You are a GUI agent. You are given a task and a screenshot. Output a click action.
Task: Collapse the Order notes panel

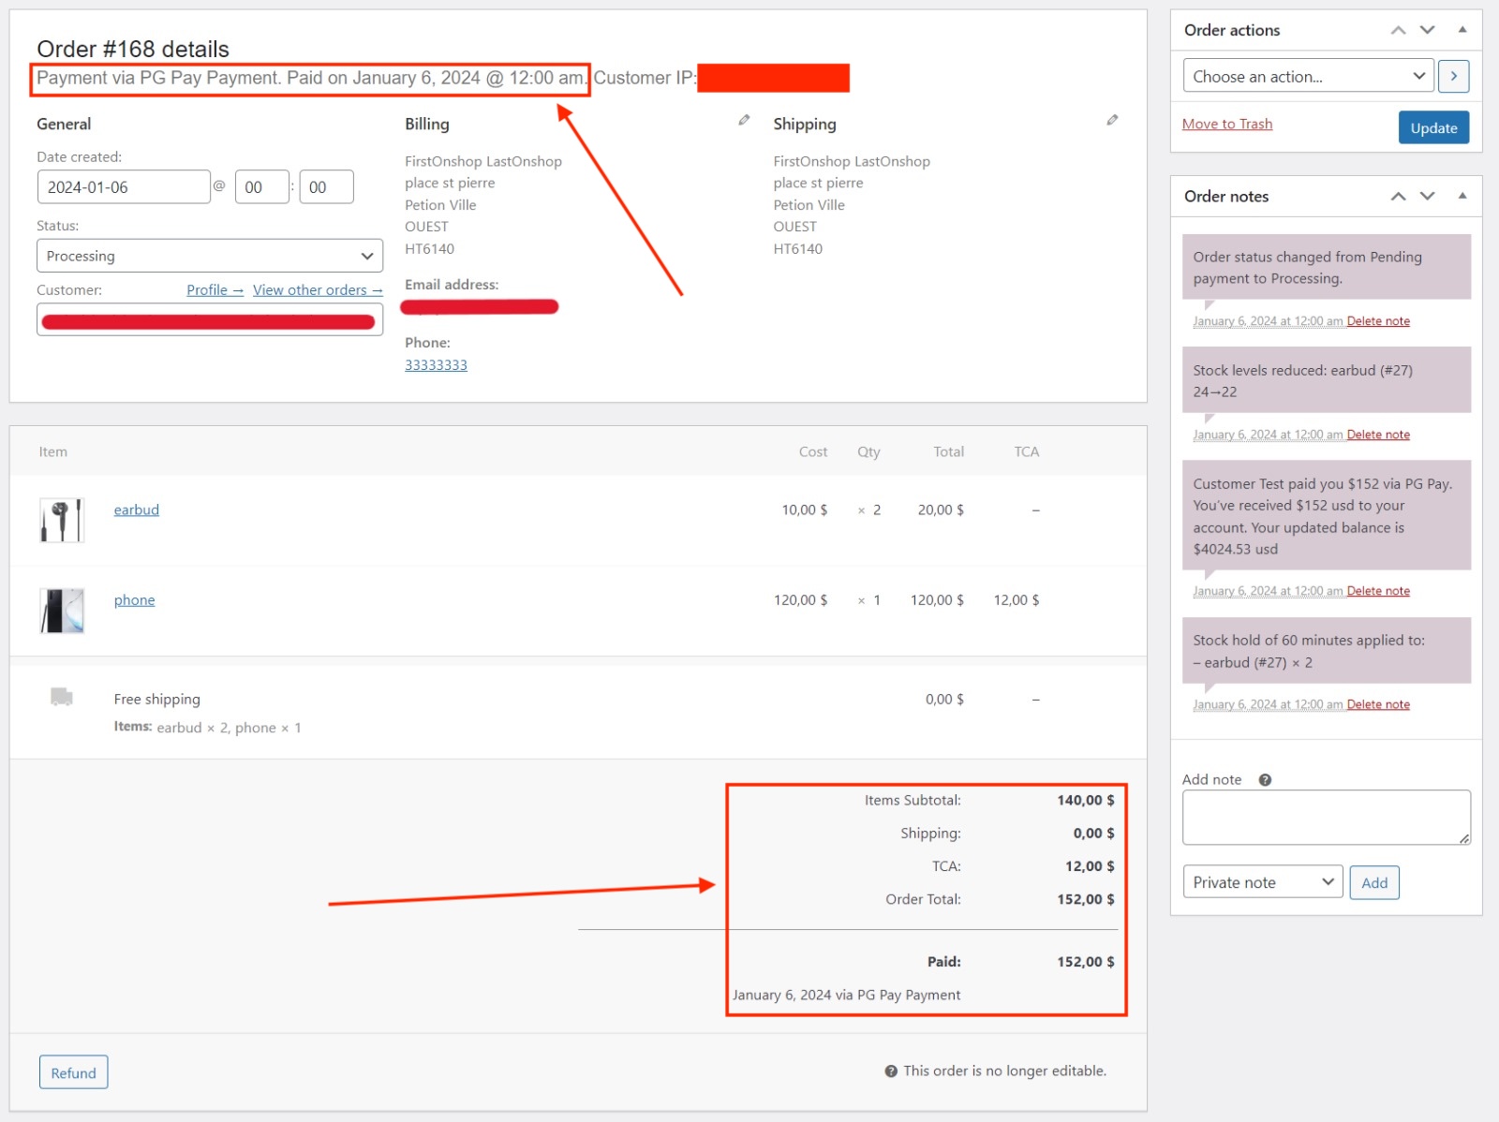tap(1462, 196)
